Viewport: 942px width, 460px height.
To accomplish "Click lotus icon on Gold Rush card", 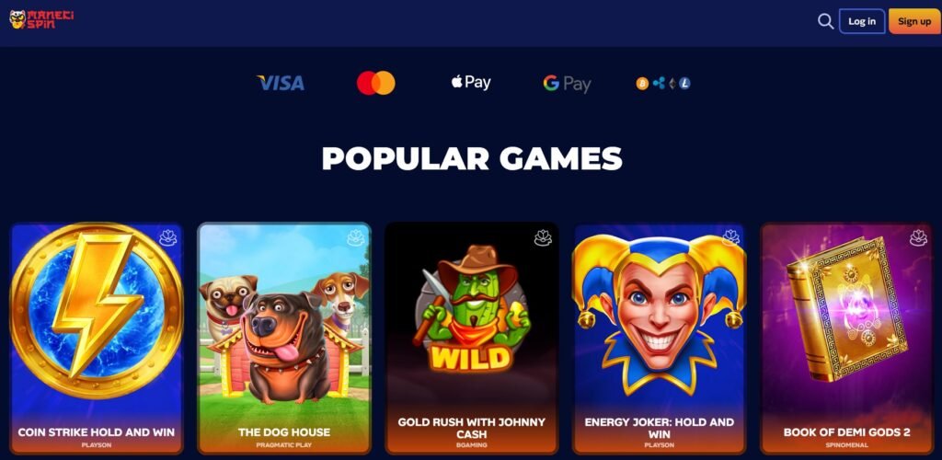I will [543, 238].
